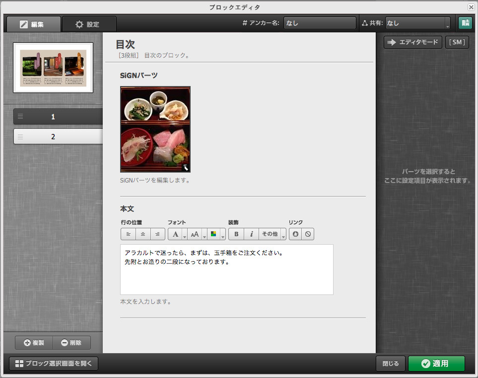Open the 共有 dropdown
The width and height of the screenshot is (478, 378).
[x=417, y=23]
